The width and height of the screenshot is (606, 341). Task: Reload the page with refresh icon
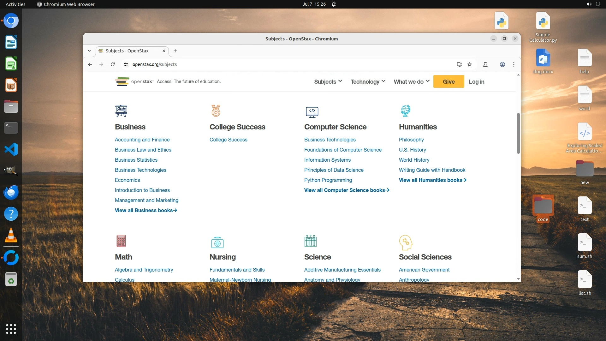[x=113, y=64]
